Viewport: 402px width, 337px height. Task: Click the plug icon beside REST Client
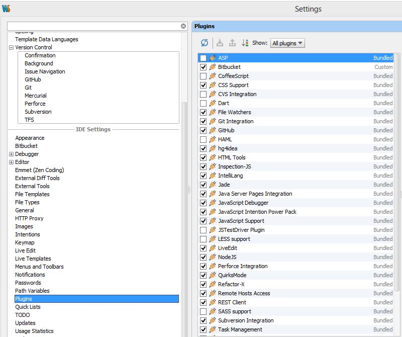213,302
